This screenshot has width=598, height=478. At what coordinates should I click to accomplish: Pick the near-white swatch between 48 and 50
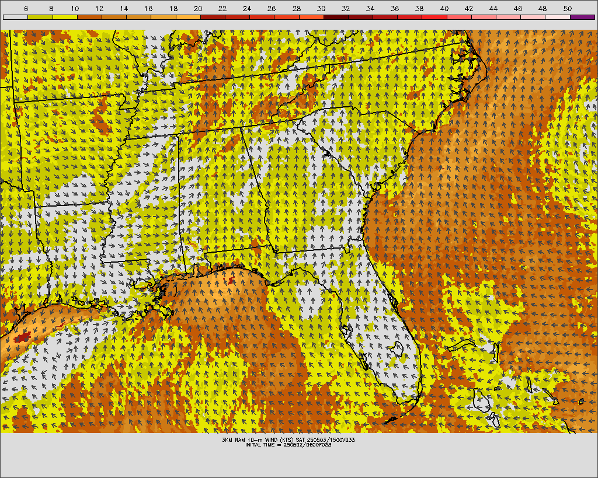point(558,17)
